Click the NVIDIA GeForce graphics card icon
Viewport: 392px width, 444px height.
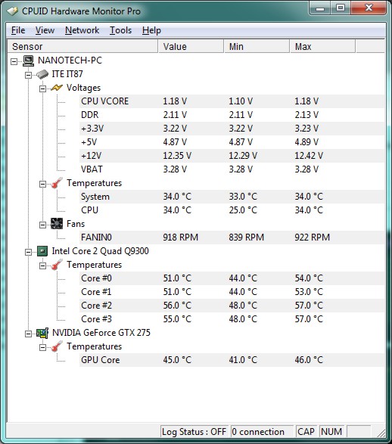pos(42,333)
